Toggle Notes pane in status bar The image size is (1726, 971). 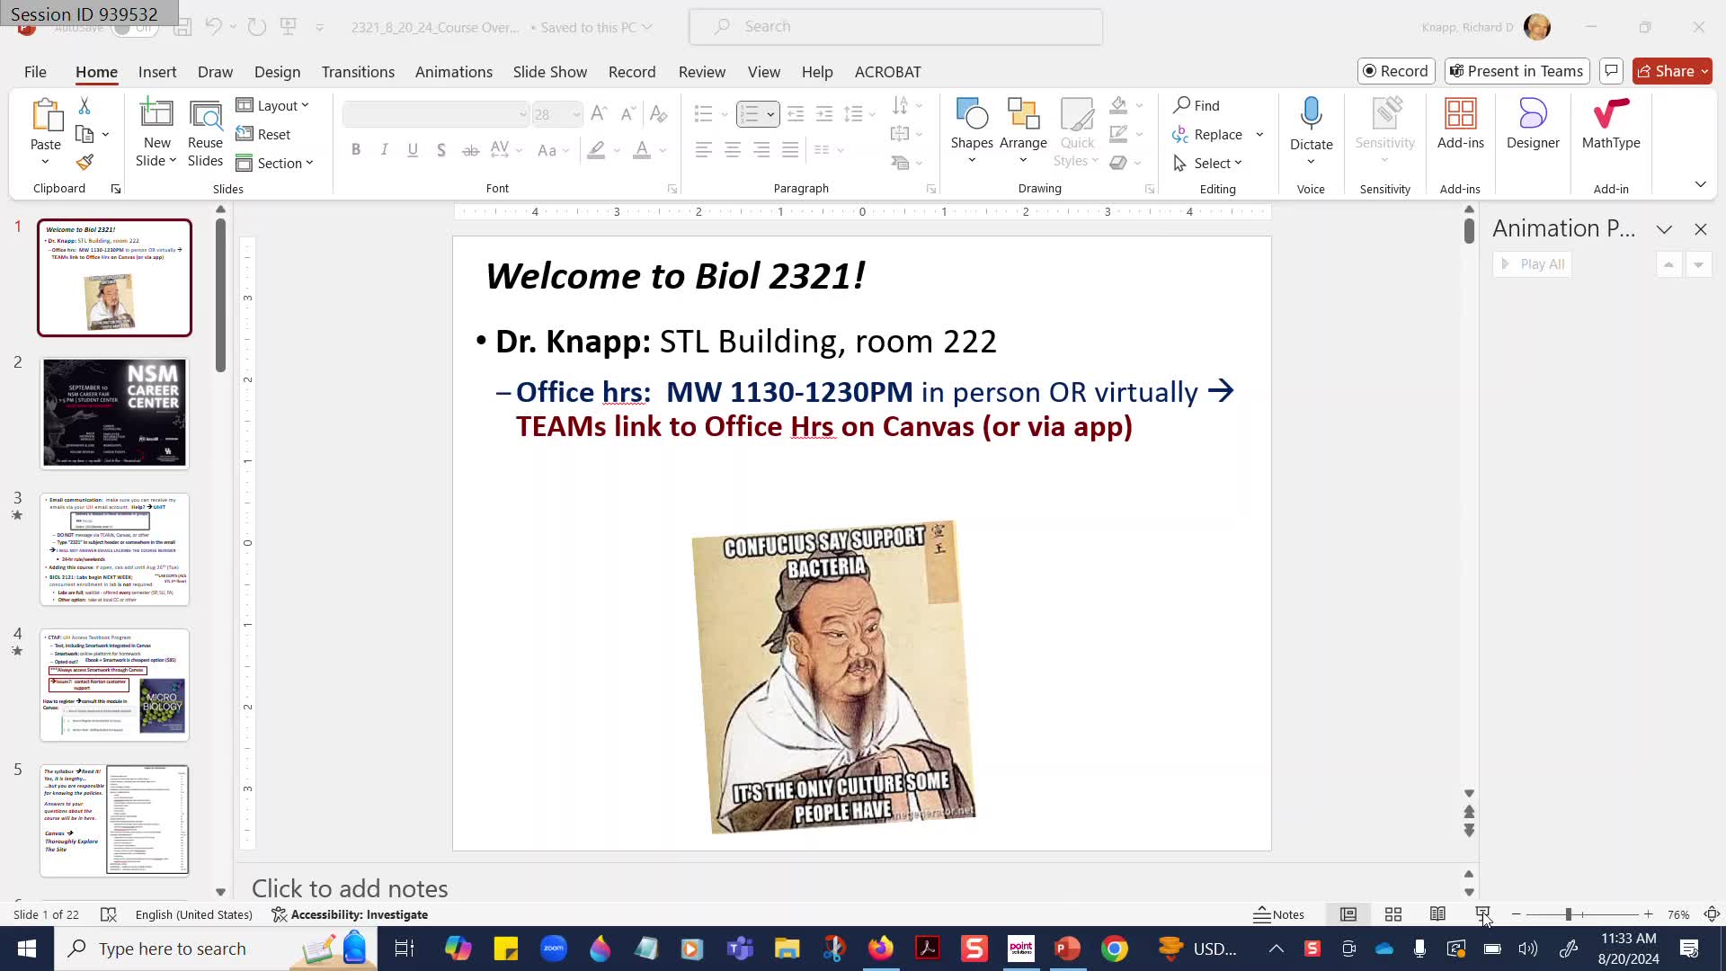[1279, 914]
